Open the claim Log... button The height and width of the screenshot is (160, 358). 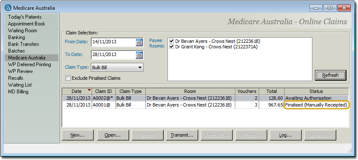coord(286,135)
